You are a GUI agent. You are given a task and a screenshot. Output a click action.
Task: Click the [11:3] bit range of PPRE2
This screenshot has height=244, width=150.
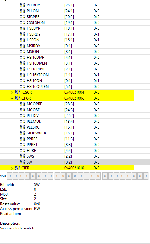pos(69,139)
